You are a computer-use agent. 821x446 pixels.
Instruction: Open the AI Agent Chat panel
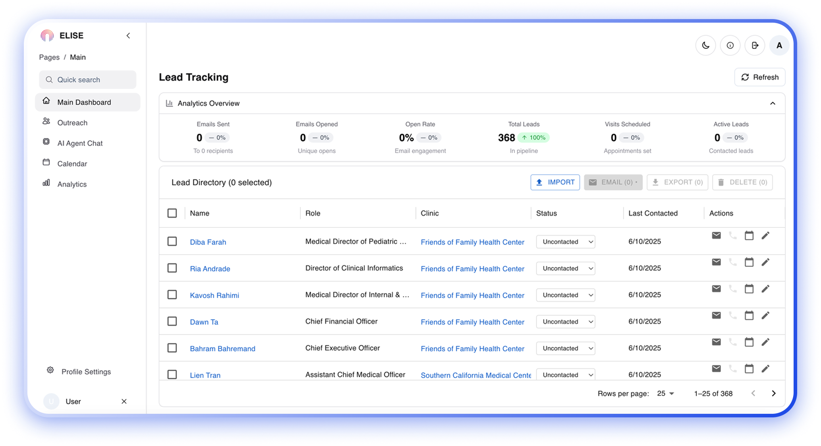click(x=80, y=143)
